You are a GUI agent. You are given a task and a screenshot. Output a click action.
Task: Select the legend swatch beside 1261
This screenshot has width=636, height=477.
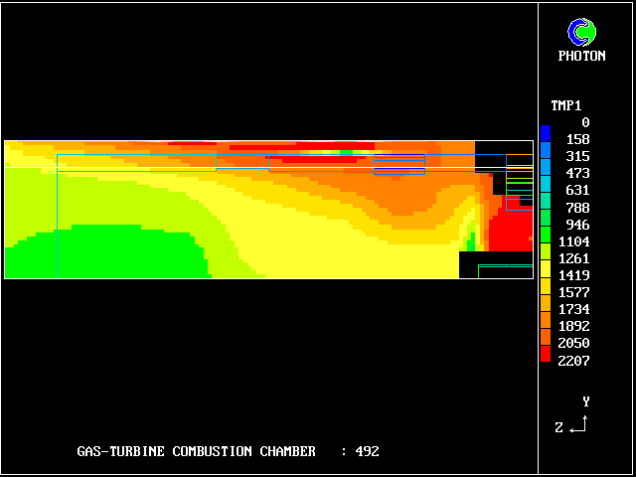pyautogui.click(x=545, y=267)
